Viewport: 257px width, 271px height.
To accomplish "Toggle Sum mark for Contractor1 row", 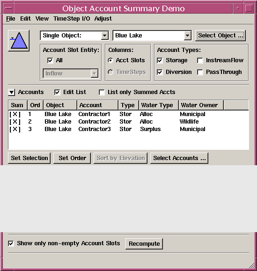I will (x=15, y=114).
